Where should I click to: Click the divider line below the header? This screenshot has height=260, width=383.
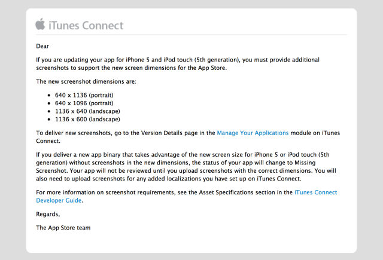tap(191, 35)
